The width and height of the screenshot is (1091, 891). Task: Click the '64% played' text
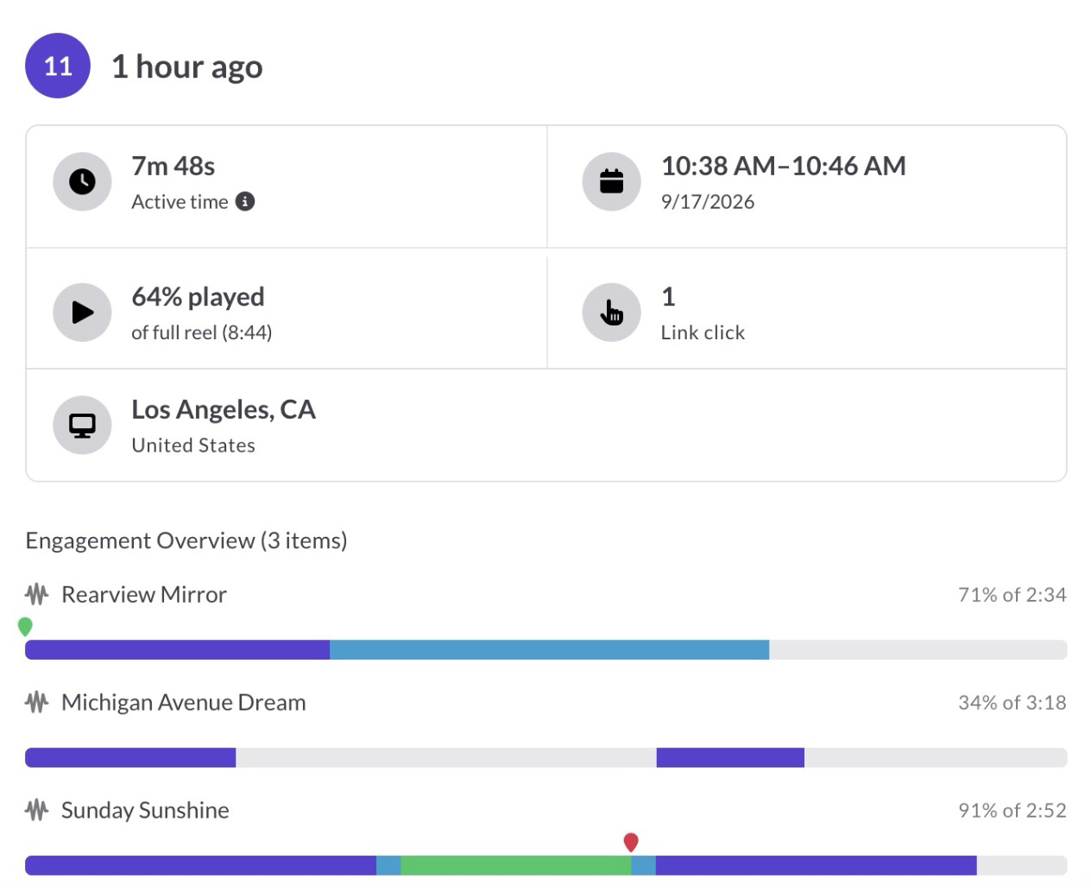[x=198, y=297]
